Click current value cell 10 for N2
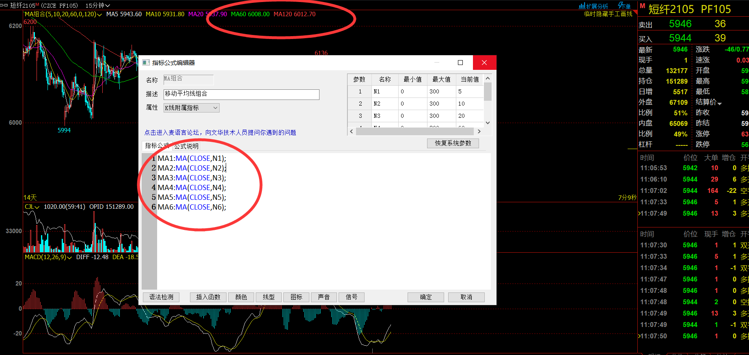 pyautogui.click(x=470, y=104)
